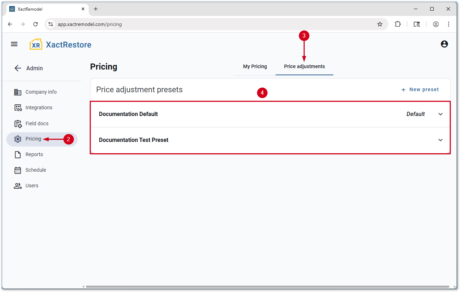The image size is (460, 292).
Task: Switch to the My Pricing tab
Action: point(255,66)
